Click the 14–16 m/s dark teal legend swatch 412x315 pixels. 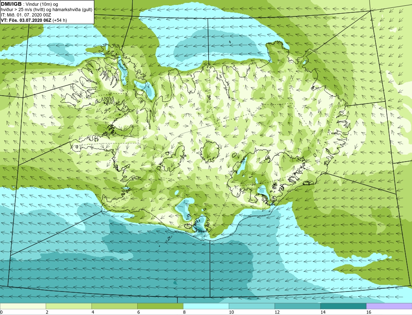tap(343, 306)
